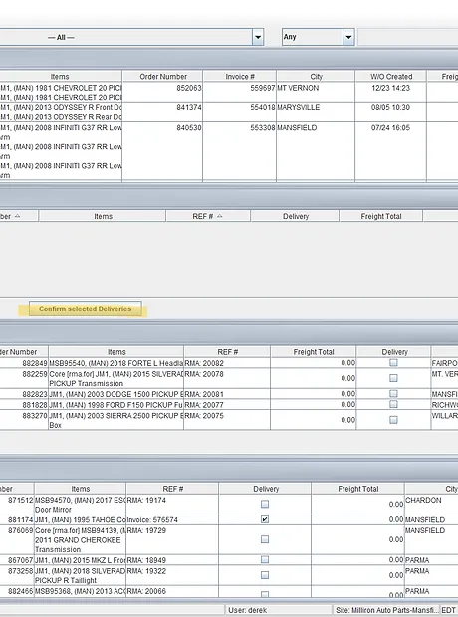458x617 pixels.
Task: Click '2018 FORTE L Headlamp' item row
Action: point(116,363)
